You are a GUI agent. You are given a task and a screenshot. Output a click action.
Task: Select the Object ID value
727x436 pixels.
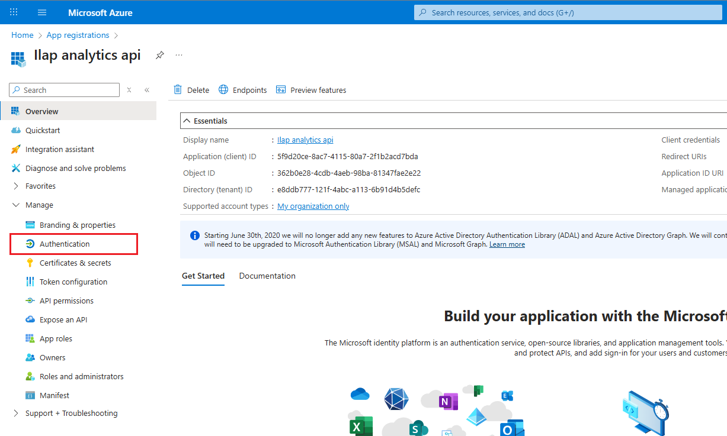click(x=349, y=173)
